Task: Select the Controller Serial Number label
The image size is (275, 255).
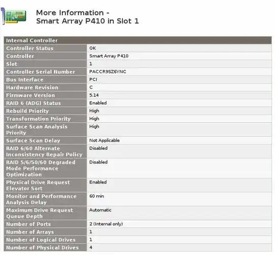Action: [x=41, y=72]
